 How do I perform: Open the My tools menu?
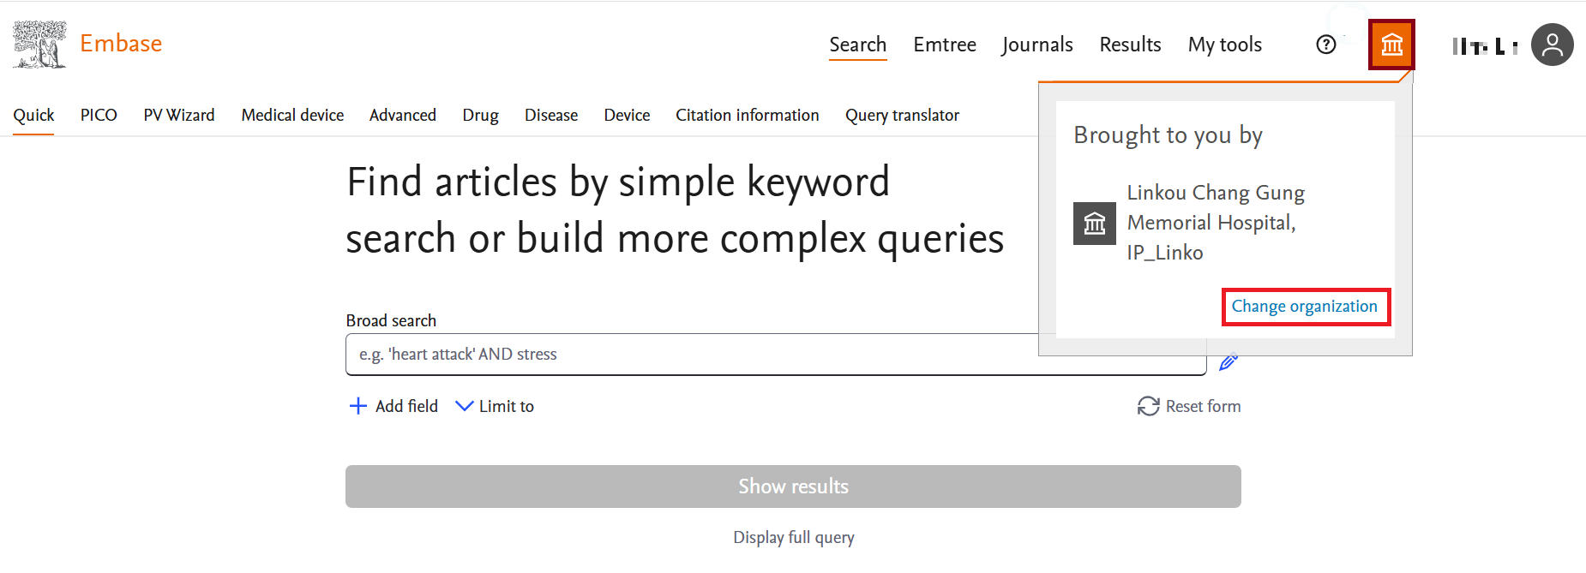[1224, 45]
